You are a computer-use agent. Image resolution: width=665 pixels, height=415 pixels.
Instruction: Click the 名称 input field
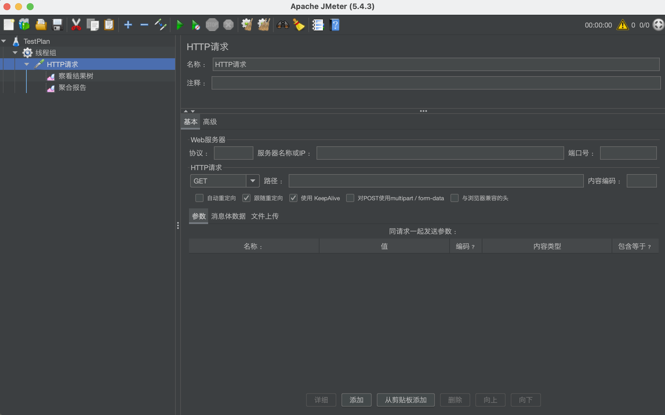click(436, 64)
